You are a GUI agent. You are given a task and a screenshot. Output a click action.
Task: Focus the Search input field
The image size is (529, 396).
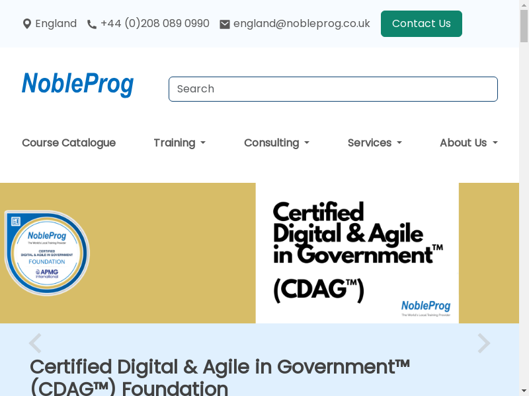333,89
